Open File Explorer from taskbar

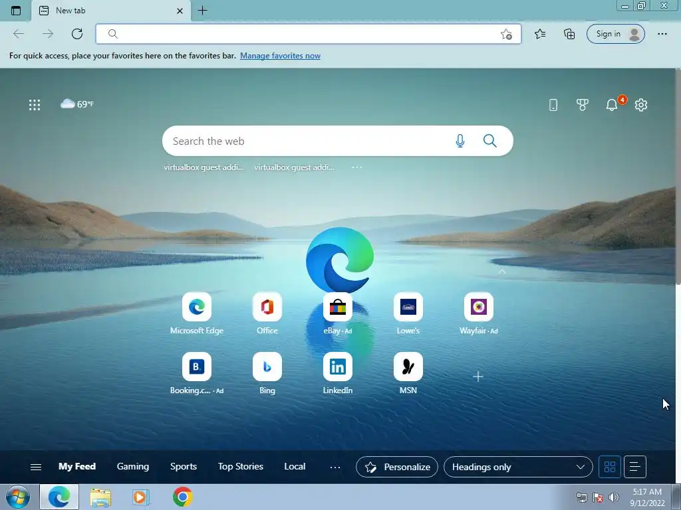tap(100, 497)
